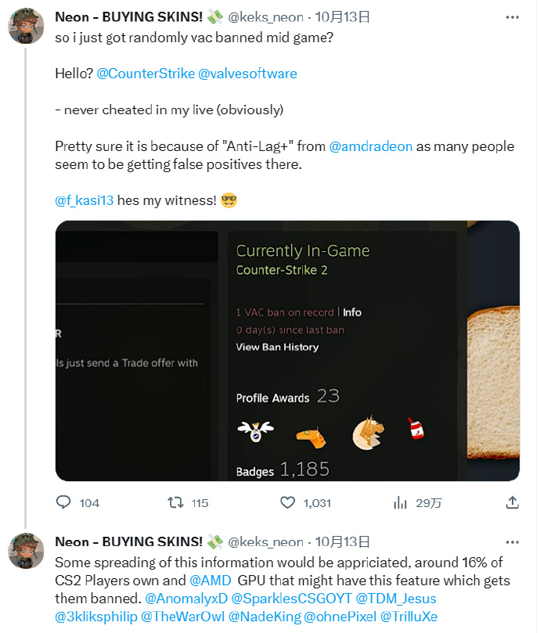Image resolution: width=540 pixels, height=633 pixels.
Task: Open the @f_kasi13 profile mention
Action: pyautogui.click(x=85, y=200)
